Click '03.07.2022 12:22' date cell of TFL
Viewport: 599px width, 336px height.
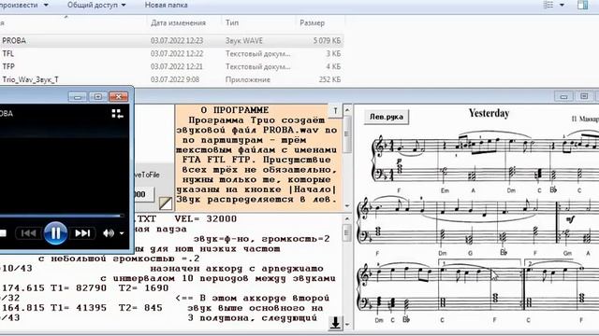click(x=177, y=54)
